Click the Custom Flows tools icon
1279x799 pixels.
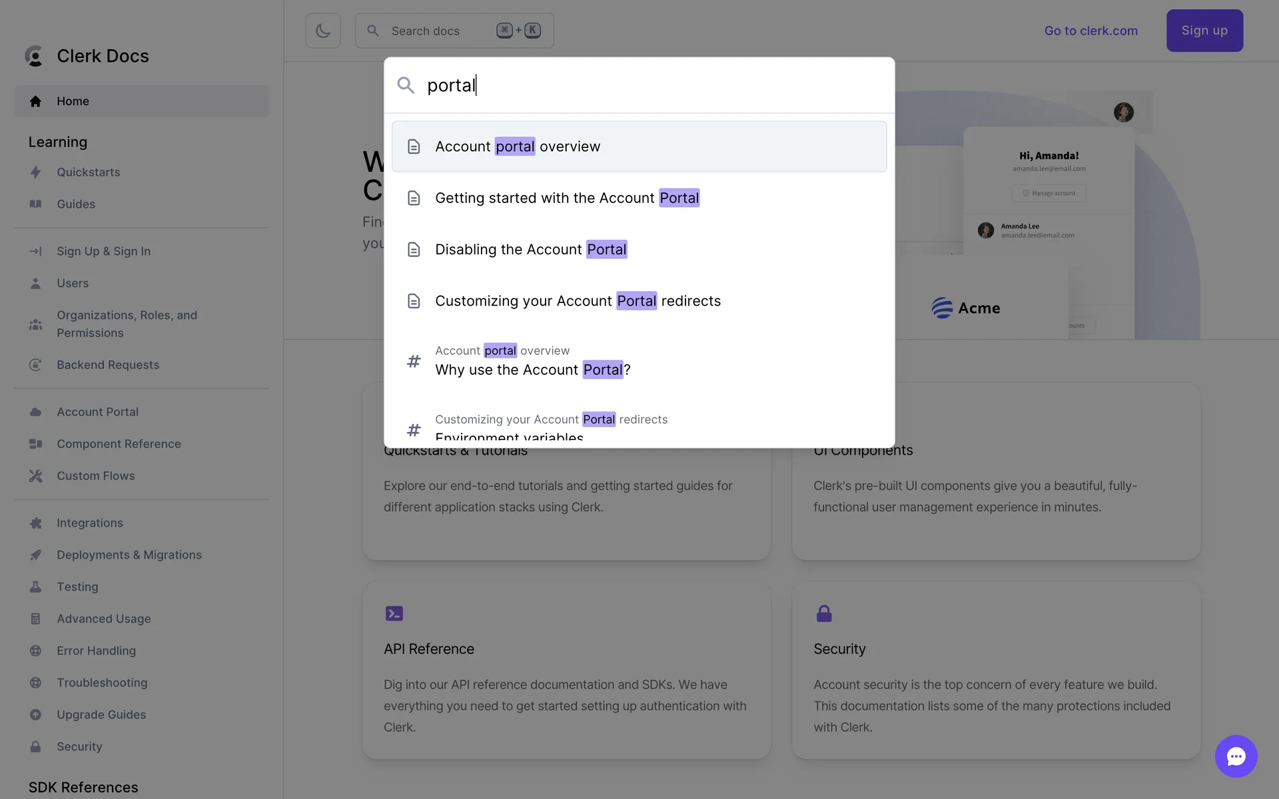(36, 476)
